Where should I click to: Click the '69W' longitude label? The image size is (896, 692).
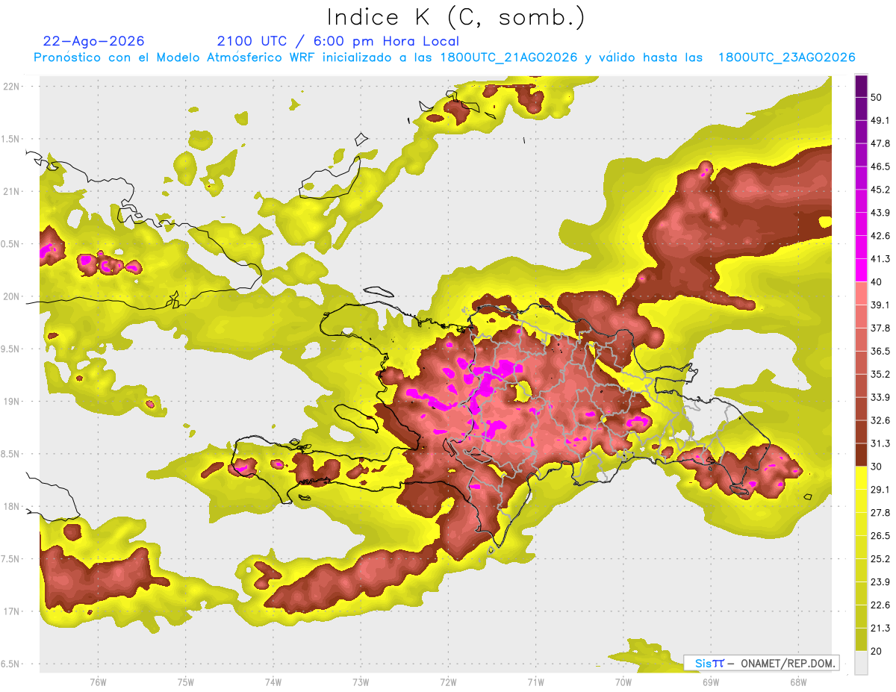click(710, 682)
